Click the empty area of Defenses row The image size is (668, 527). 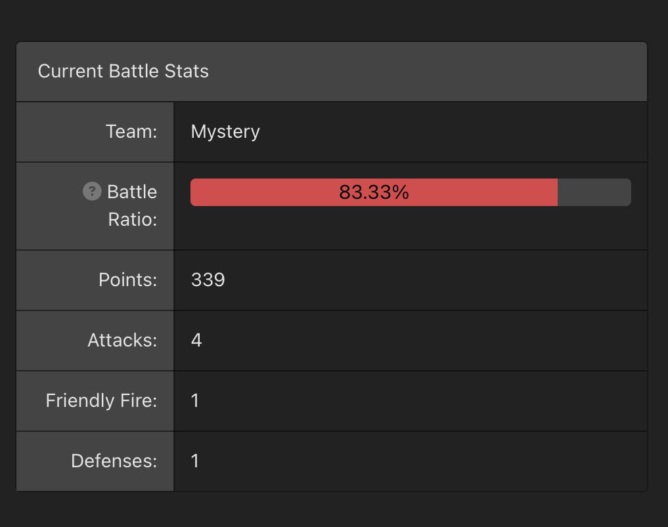(423, 461)
